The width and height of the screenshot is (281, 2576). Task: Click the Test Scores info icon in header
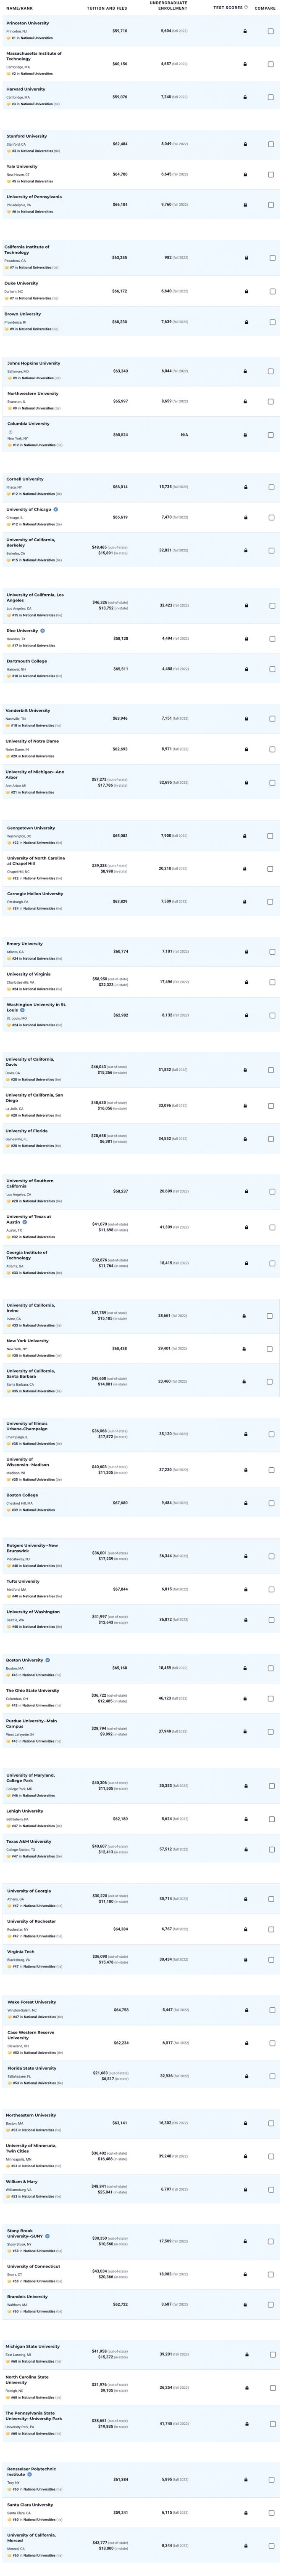pos(247,8)
